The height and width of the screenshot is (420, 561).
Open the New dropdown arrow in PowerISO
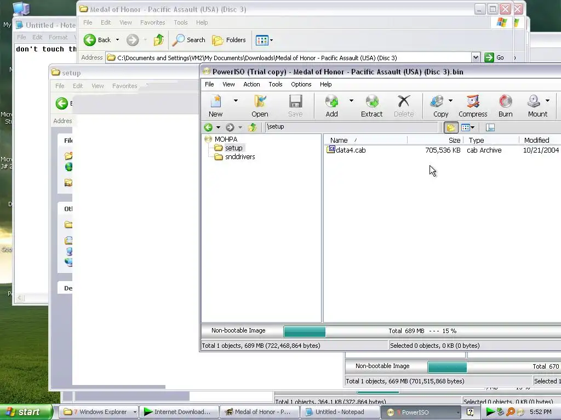coord(236,101)
